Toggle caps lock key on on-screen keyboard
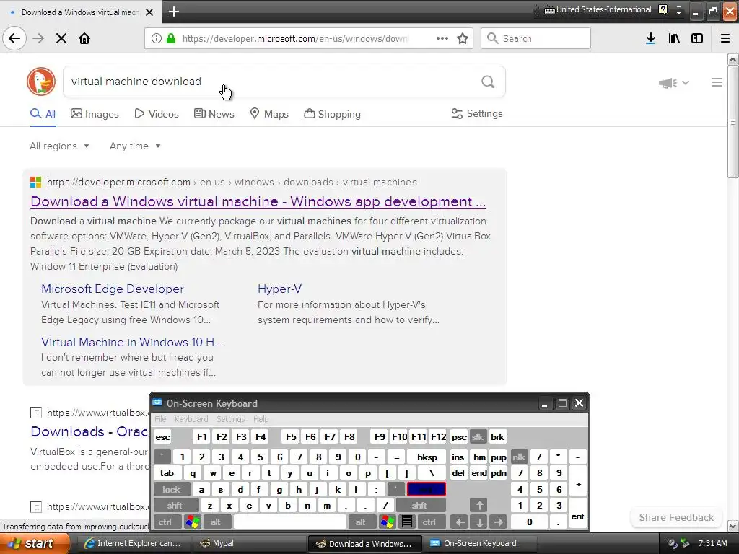Viewport: 739px width, 554px height. (172, 490)
